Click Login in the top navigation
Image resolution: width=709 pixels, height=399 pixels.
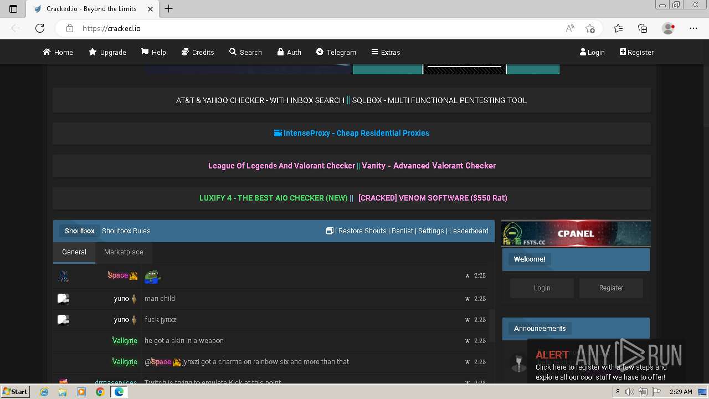pyautogui.click(x=592, y=52)
